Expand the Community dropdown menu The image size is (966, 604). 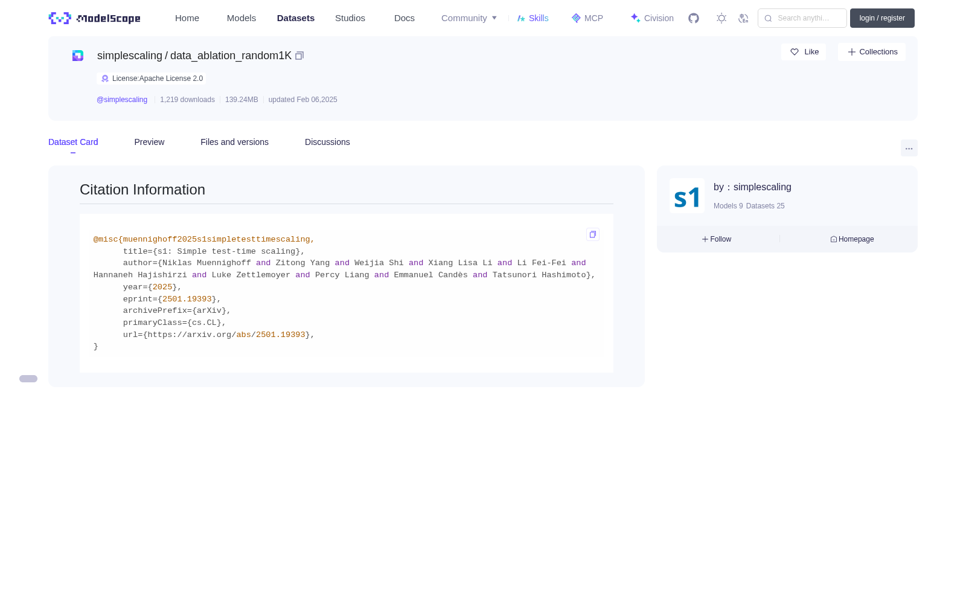click(x=469, y=18)
